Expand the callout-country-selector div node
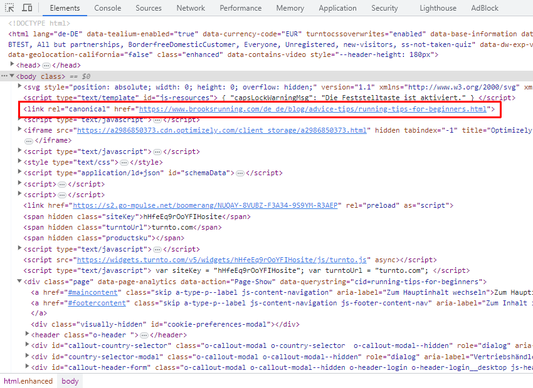533x388 pixels. click(x=27, y=345)
